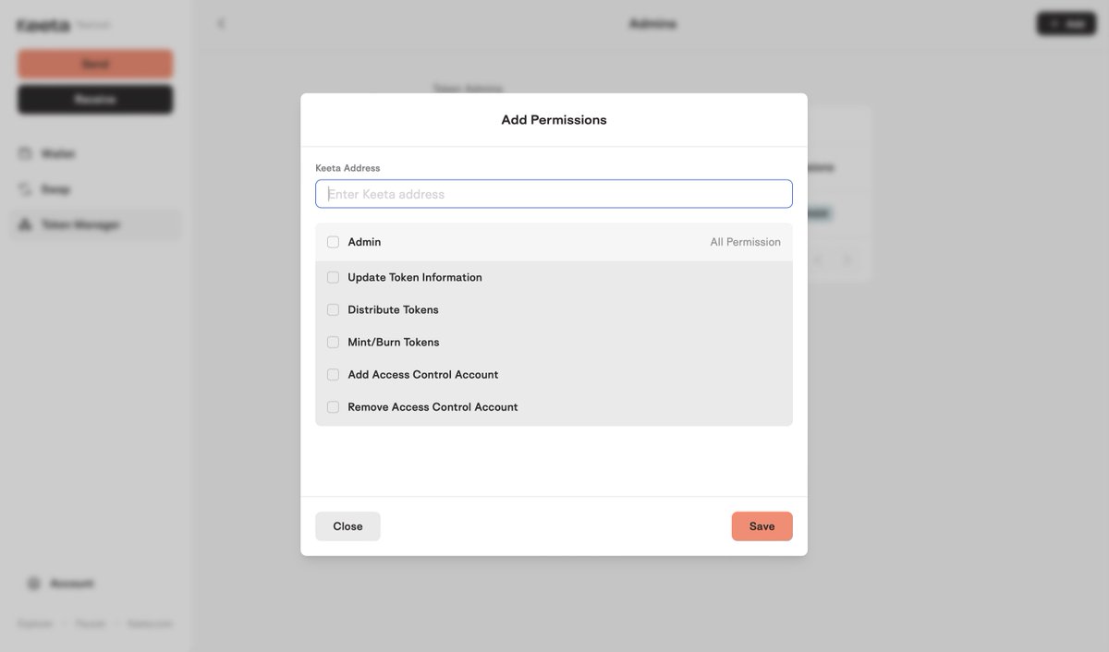Focus the Keeta address input field
Viewport: 1109px width, 652px height.
554,194
